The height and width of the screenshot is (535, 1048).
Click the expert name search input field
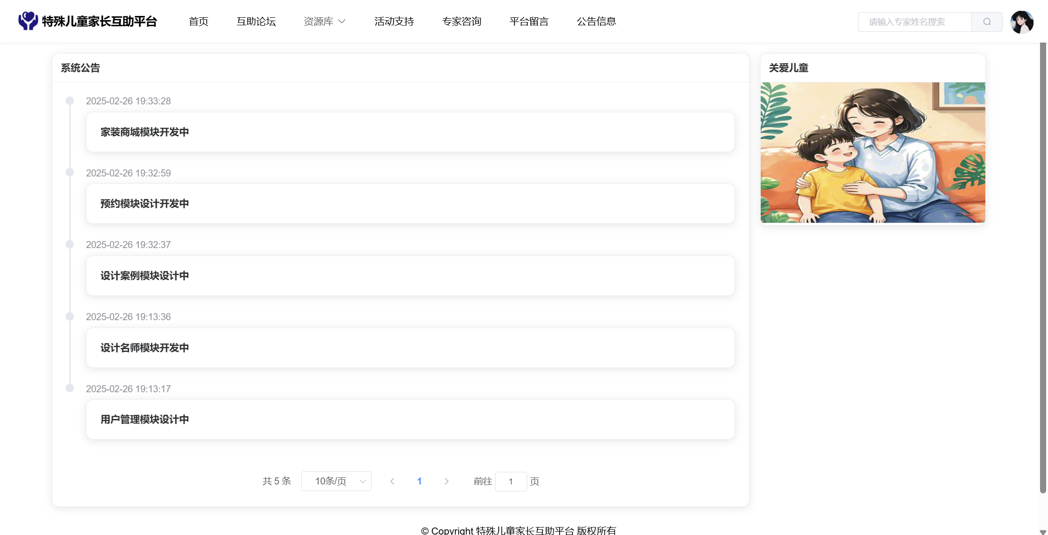tap(914, 22)
